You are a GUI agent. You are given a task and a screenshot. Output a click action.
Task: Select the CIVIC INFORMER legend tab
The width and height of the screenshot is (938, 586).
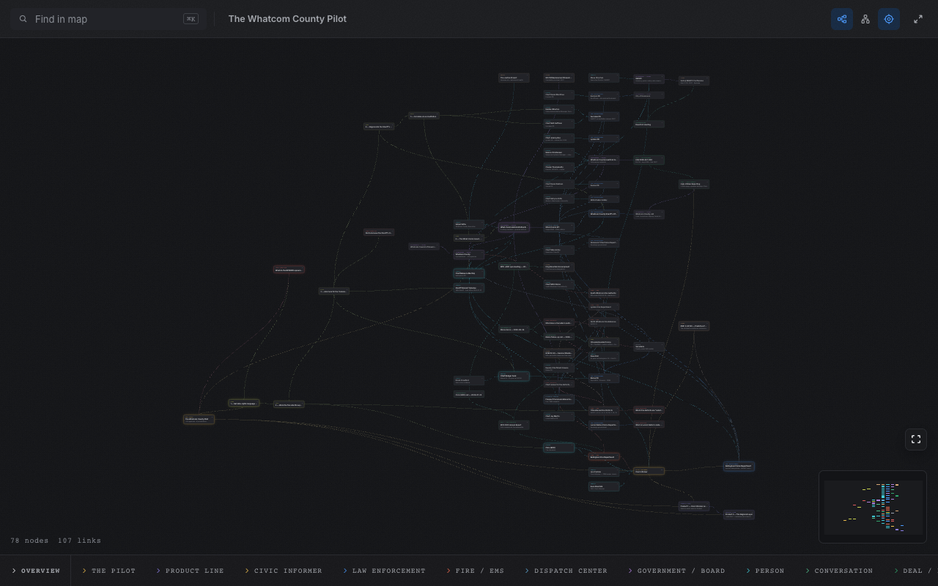(284, 571)
